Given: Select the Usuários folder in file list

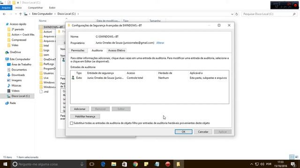Looking at the screenshot, I should tap(48, 73).
